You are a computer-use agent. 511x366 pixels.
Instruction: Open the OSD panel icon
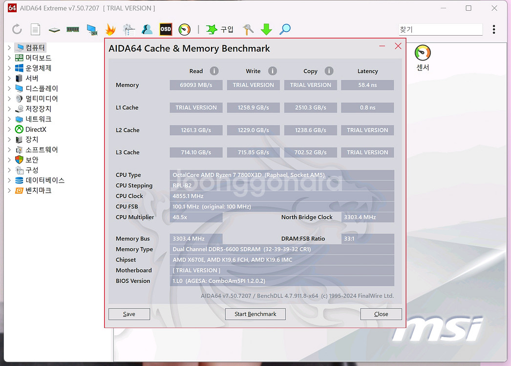(x=166, y=29)
